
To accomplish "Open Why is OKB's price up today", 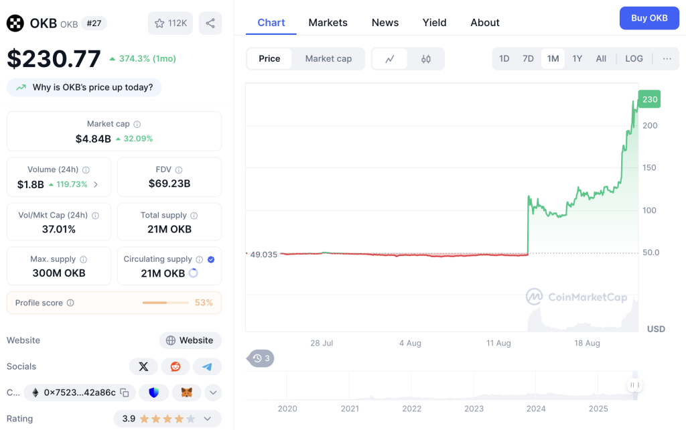I will (84, 88).
